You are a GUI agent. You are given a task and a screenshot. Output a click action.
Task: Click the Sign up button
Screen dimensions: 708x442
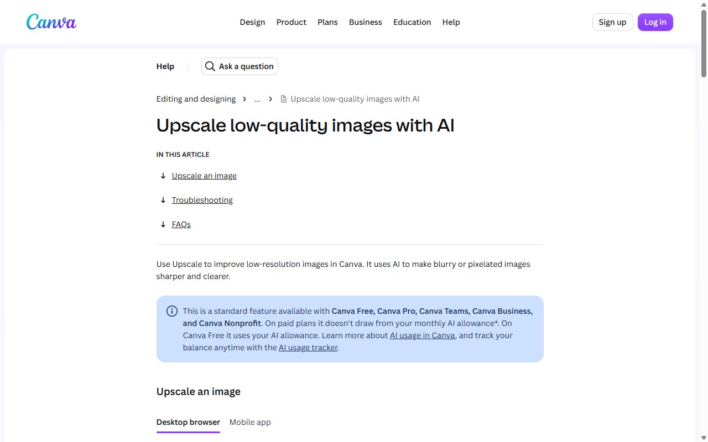coord(612,22)
